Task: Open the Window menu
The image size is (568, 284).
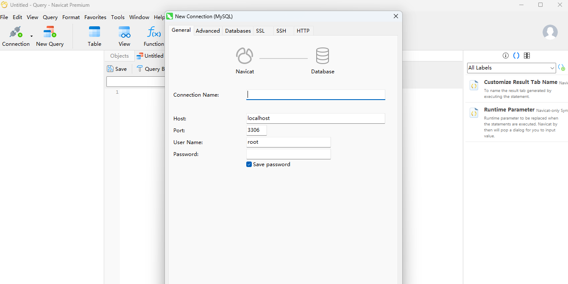Action: click(139, 17)
